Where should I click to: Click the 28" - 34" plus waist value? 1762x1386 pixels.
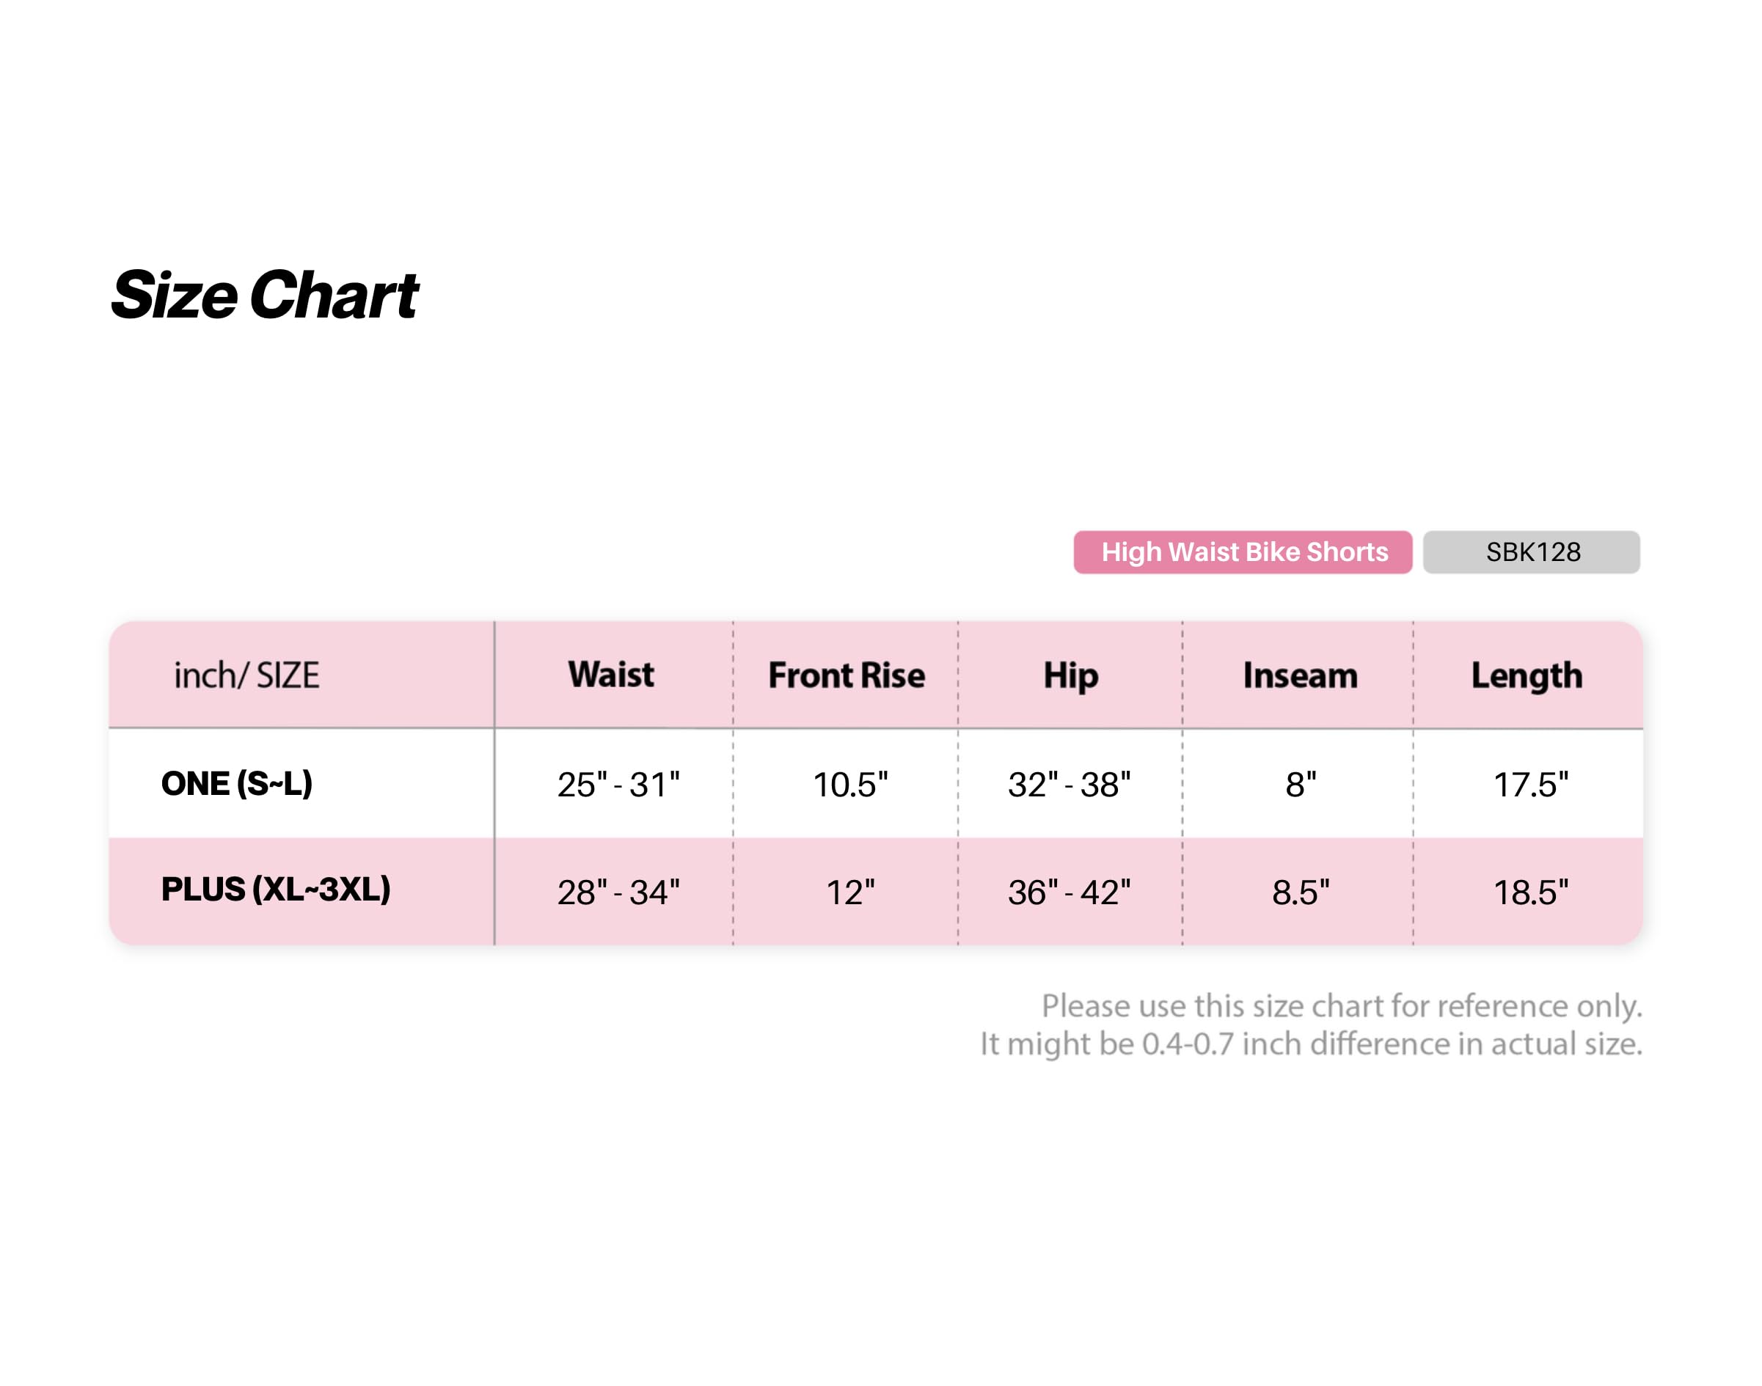pos(618,892)
